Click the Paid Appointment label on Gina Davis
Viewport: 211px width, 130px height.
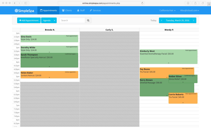click(71, 36)
